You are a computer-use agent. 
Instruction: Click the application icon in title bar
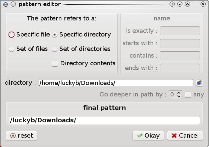pyautogui.click(x=5, y=4)
